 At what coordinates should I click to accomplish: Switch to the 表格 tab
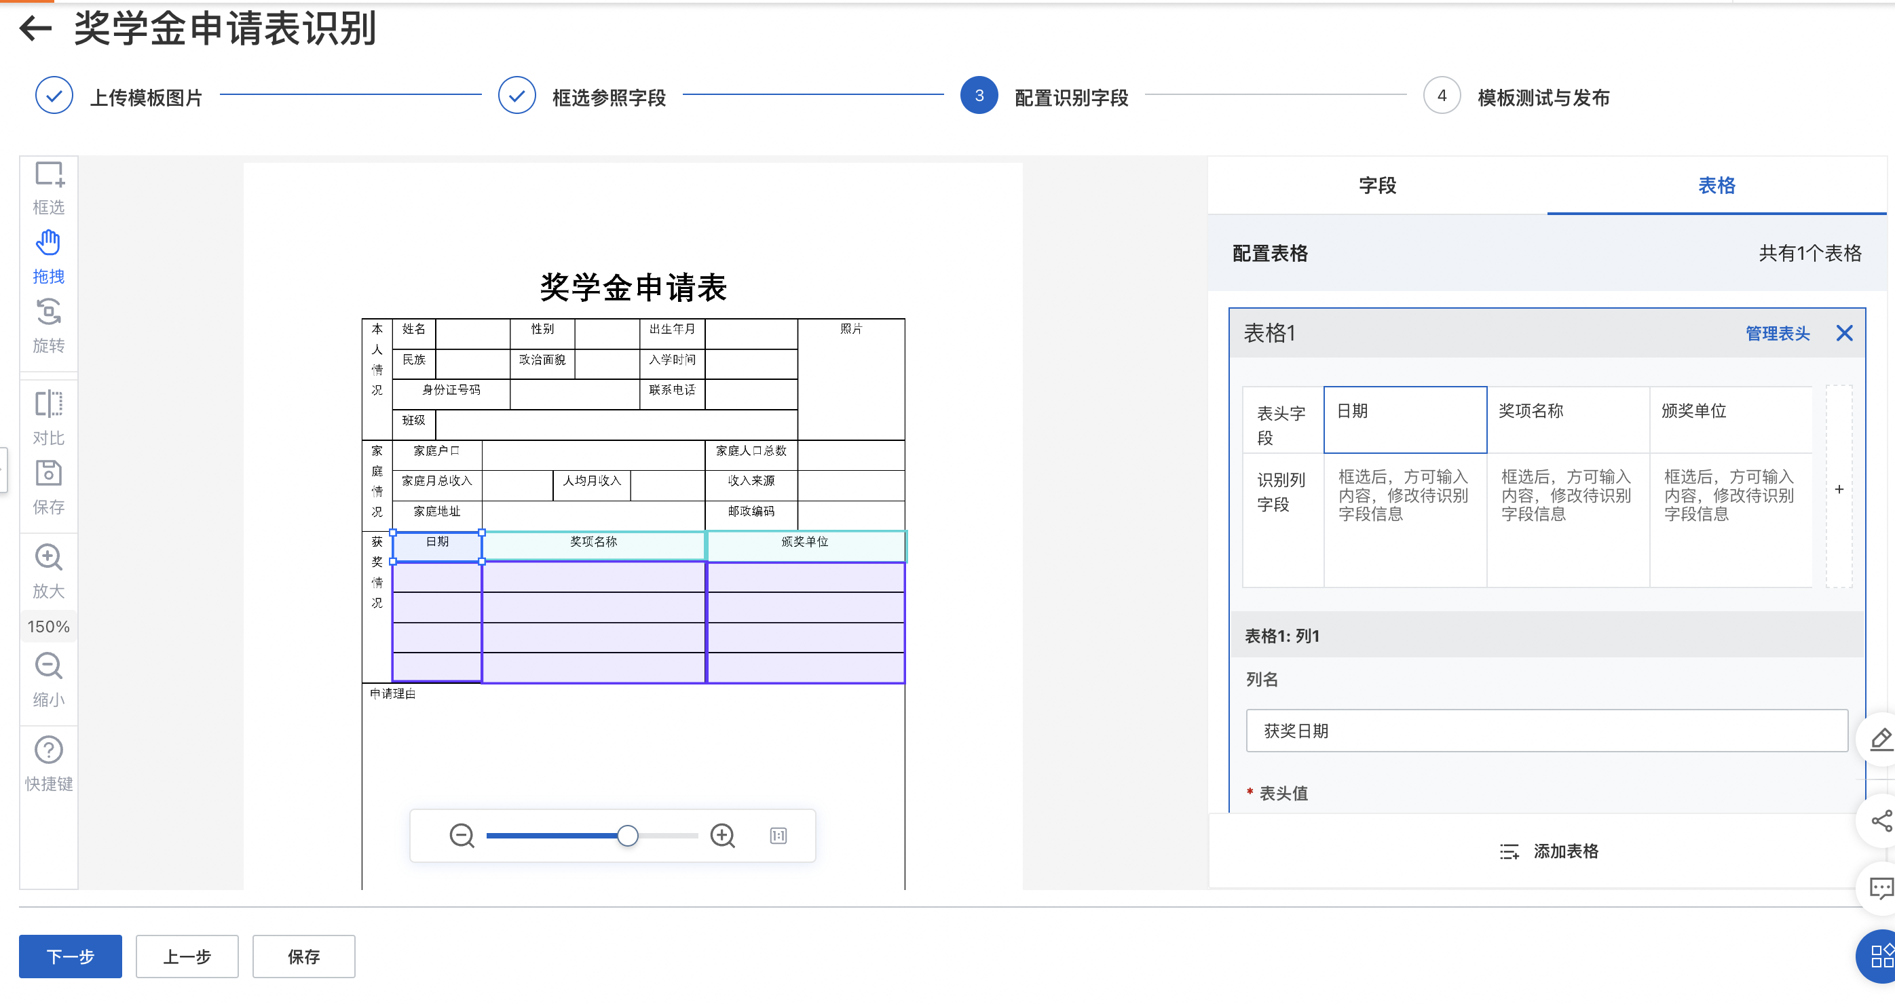pos(1716,185)
